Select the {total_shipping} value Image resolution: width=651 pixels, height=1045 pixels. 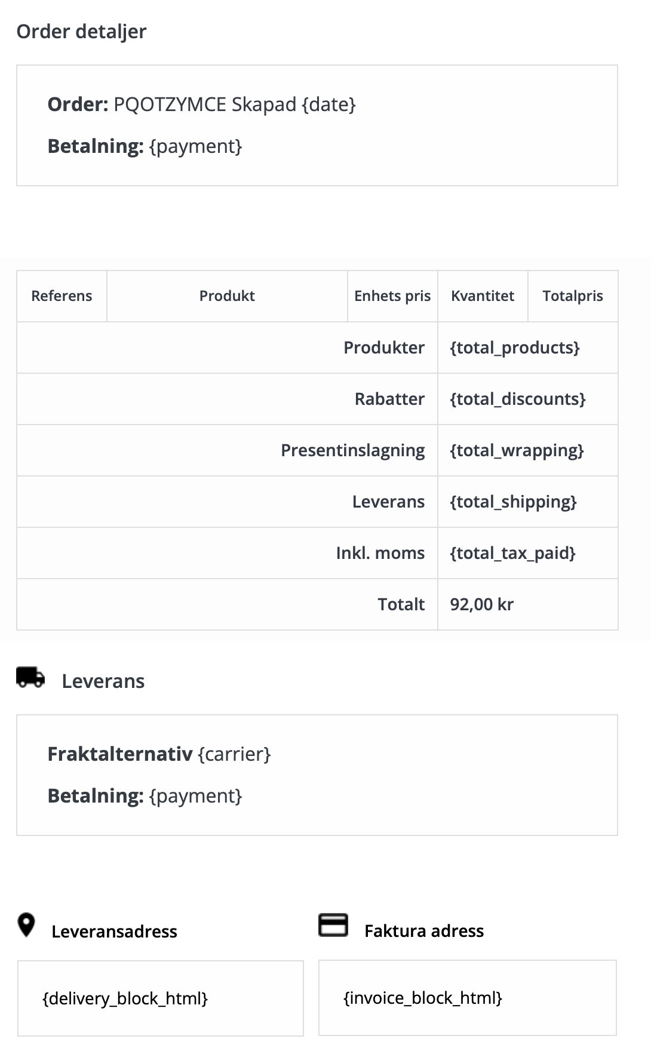(513, 502)
